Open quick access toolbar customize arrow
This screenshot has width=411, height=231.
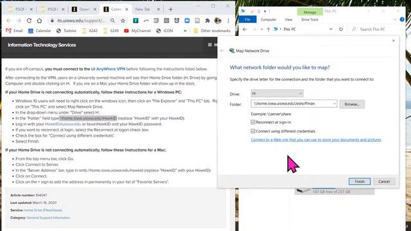[x=265, y=12]
